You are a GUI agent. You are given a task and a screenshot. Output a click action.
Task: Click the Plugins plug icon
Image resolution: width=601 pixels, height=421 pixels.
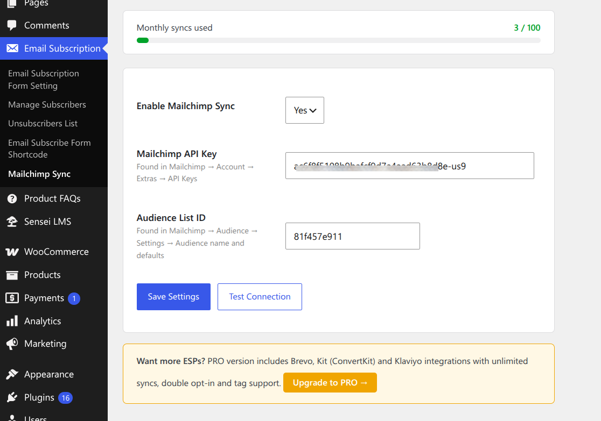point(12,397)
